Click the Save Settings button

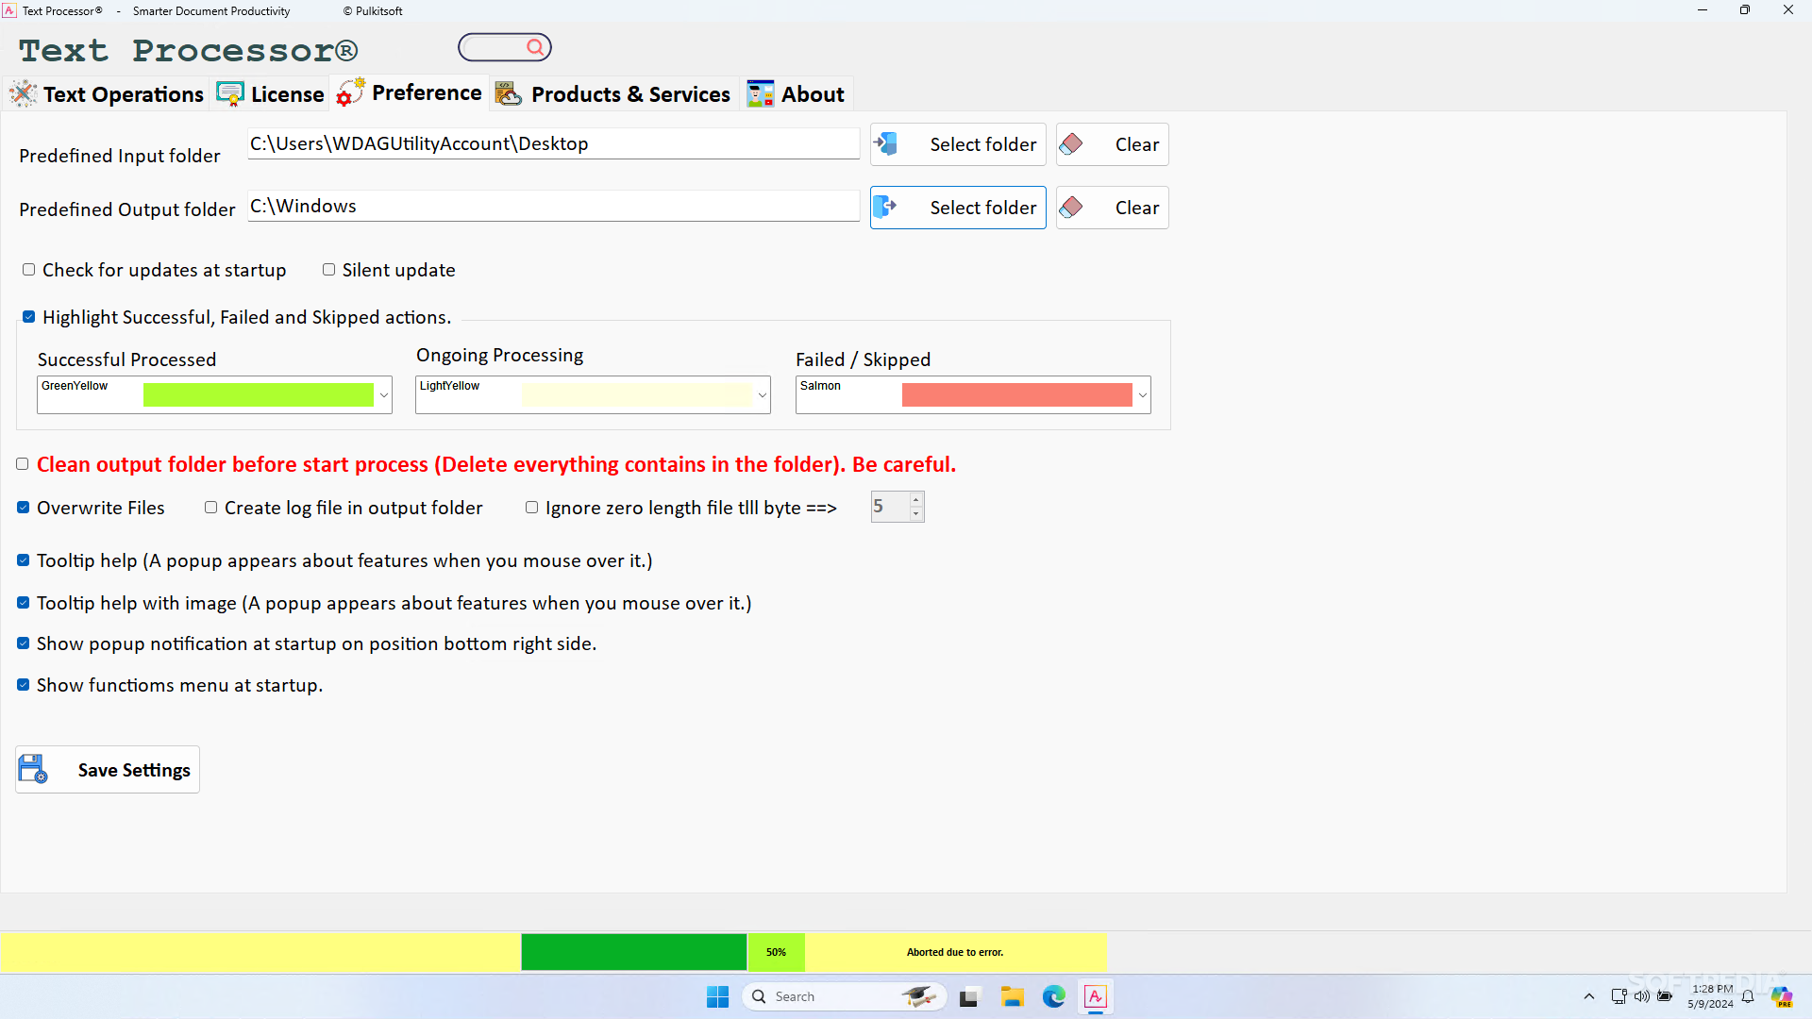[108, 770]
